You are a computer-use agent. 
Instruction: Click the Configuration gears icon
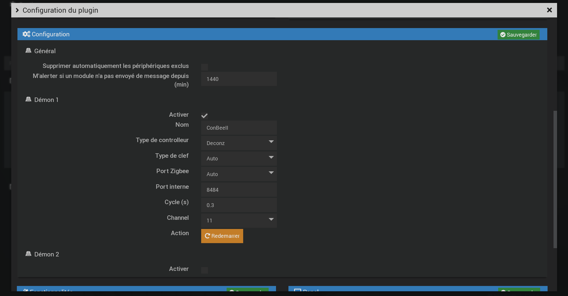[x=26, y=34]
